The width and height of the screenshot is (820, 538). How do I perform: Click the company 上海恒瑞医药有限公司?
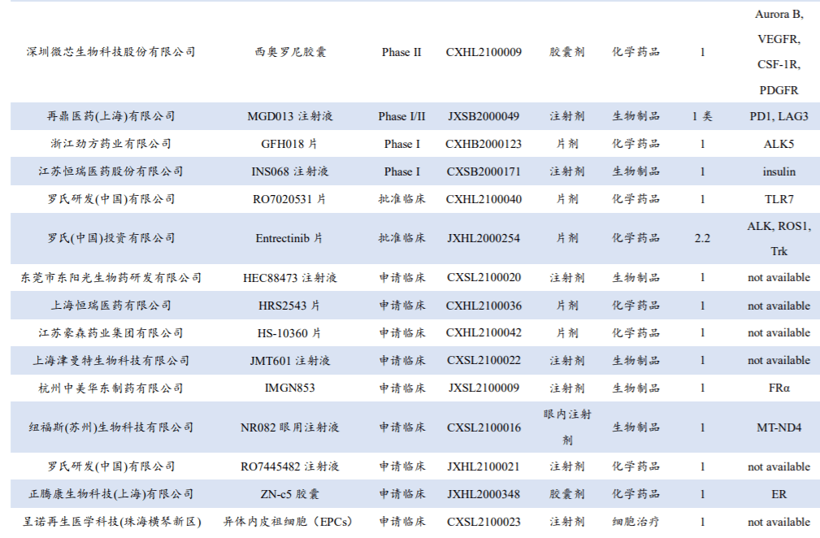111,306
